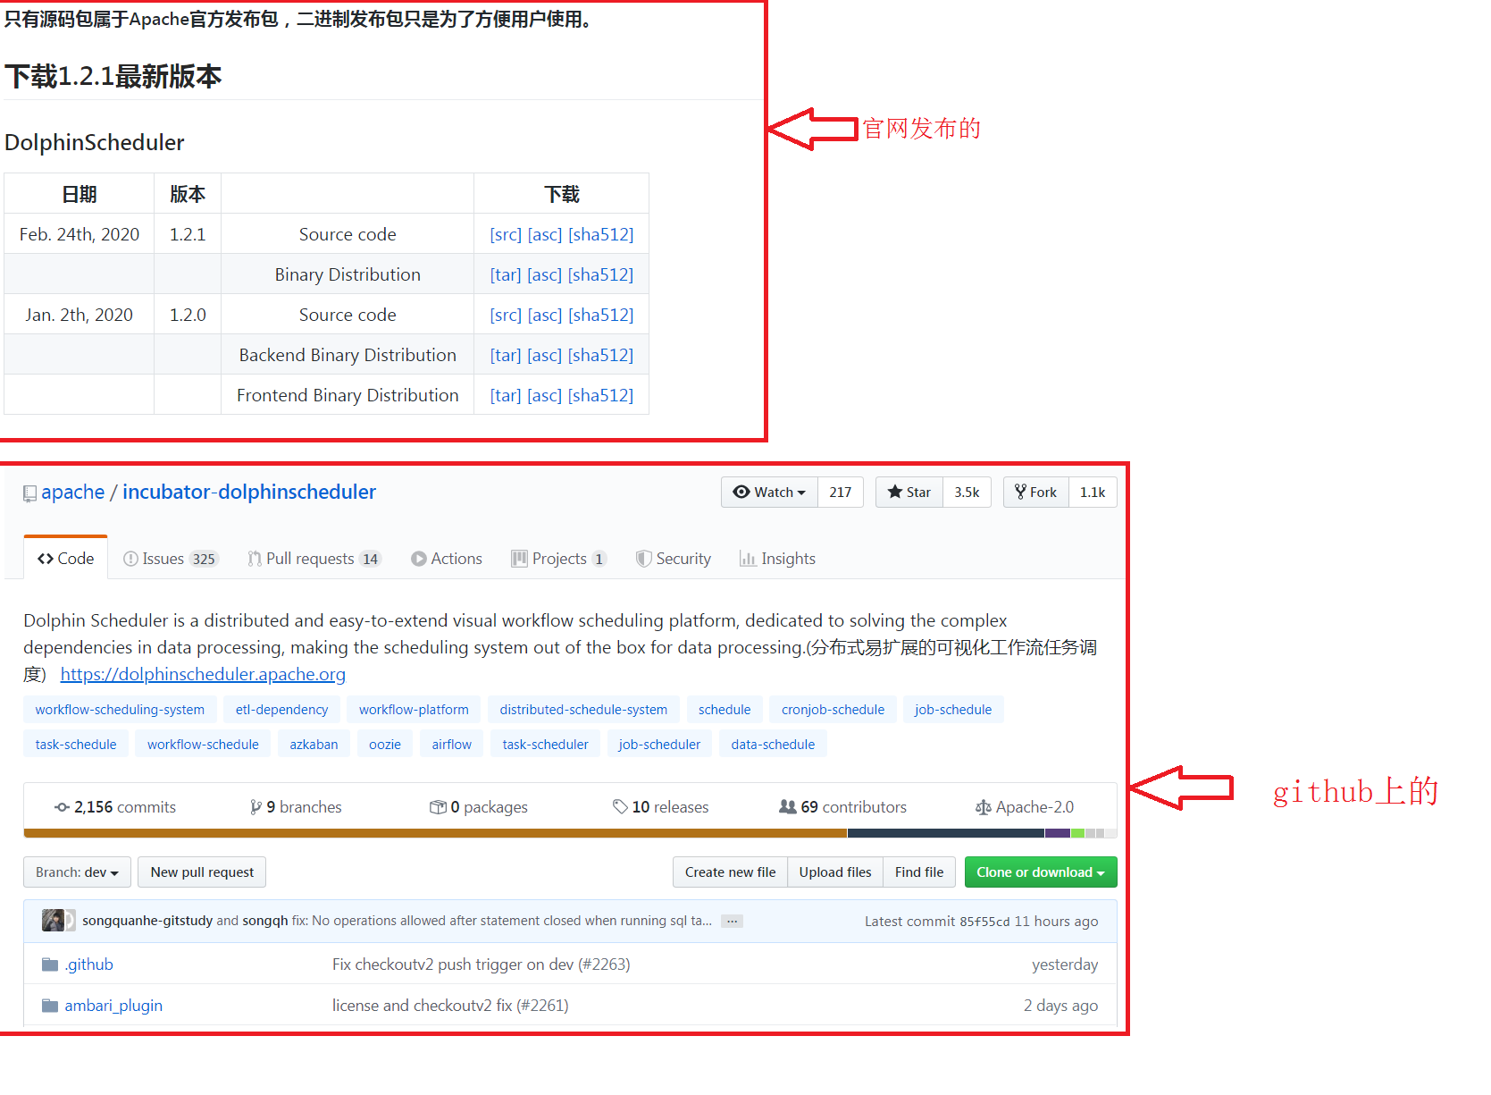Select the workflow-platform topic tag
This screenshot has height=1095, width=1491.
pyautogui.click(x=414, y=710)
